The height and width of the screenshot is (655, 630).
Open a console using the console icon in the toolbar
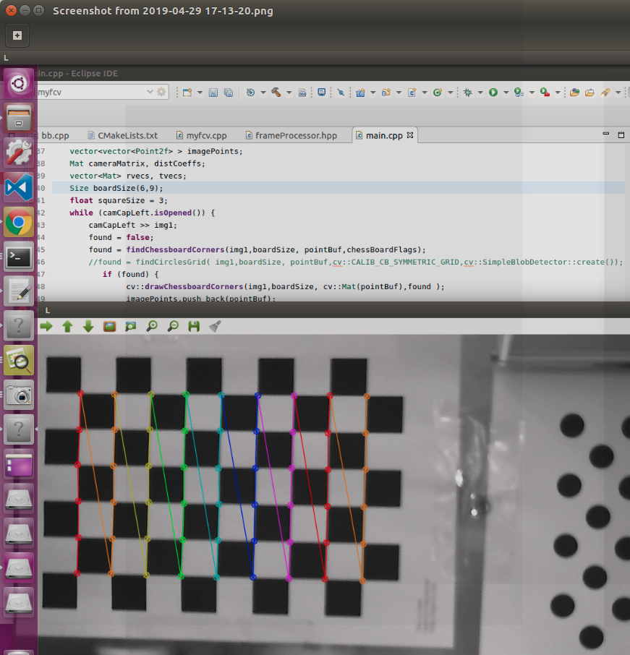pos(322,92)
